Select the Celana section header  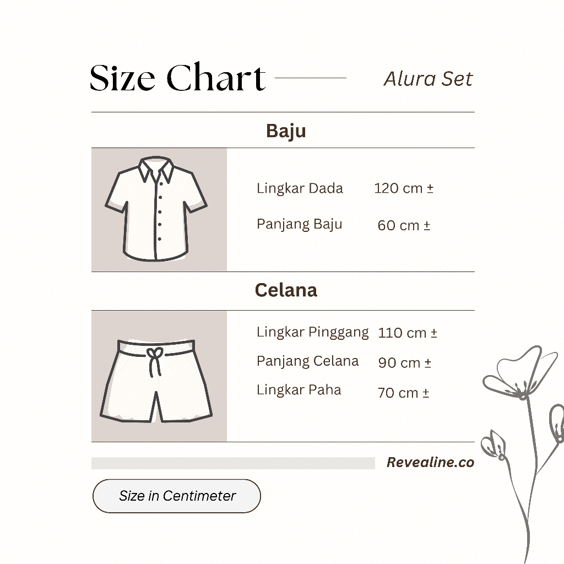coord(286,290)
